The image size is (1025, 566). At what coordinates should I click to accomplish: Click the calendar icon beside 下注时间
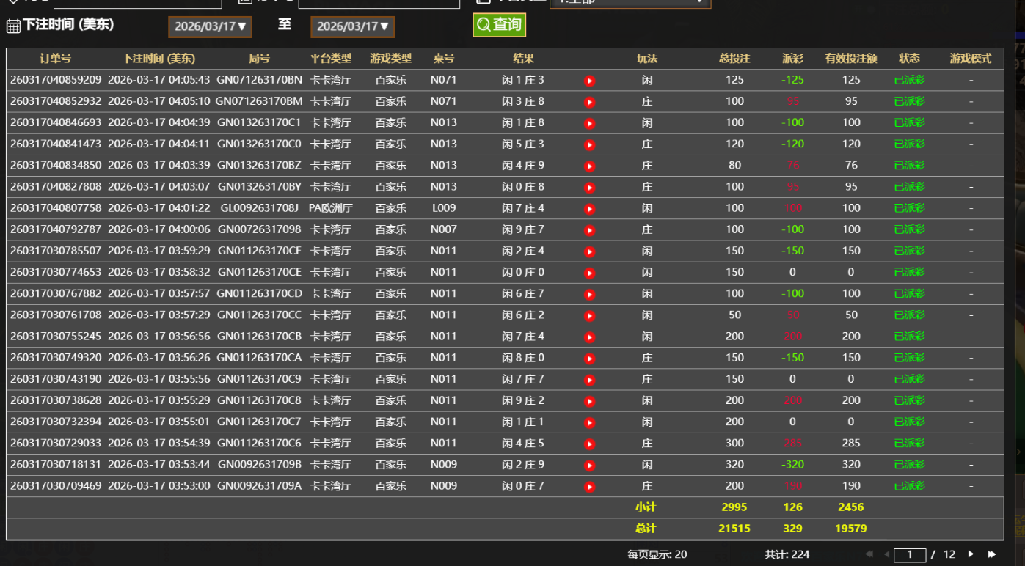(x=13, y=26)
